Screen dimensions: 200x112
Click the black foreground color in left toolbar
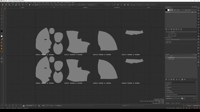2,31
